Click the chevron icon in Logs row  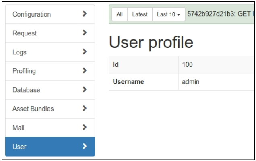(x=84, y=52)
